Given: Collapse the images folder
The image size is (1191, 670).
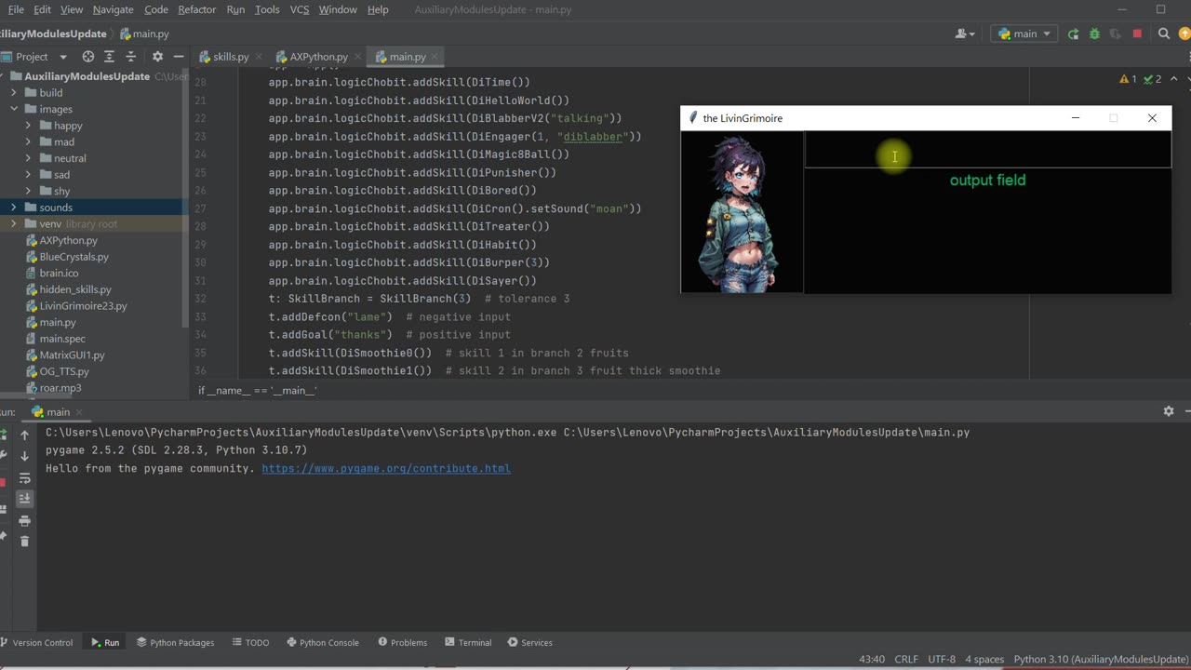Looking at the screenshot, I should [x=14, y=109].
